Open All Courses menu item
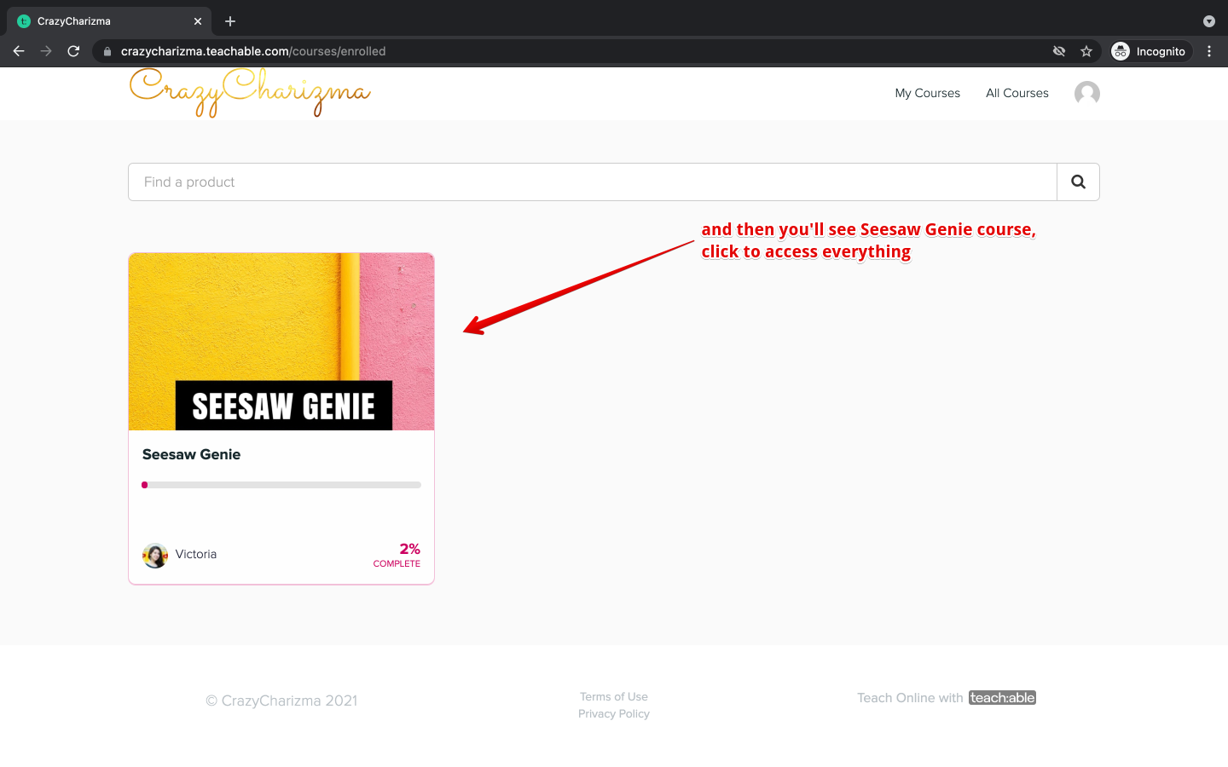 (1017, 93)
